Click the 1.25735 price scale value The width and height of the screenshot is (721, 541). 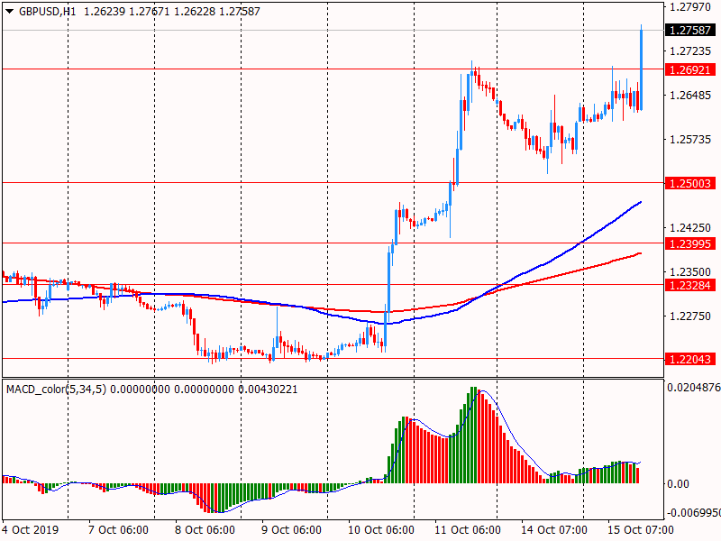[x=690, y=140]
